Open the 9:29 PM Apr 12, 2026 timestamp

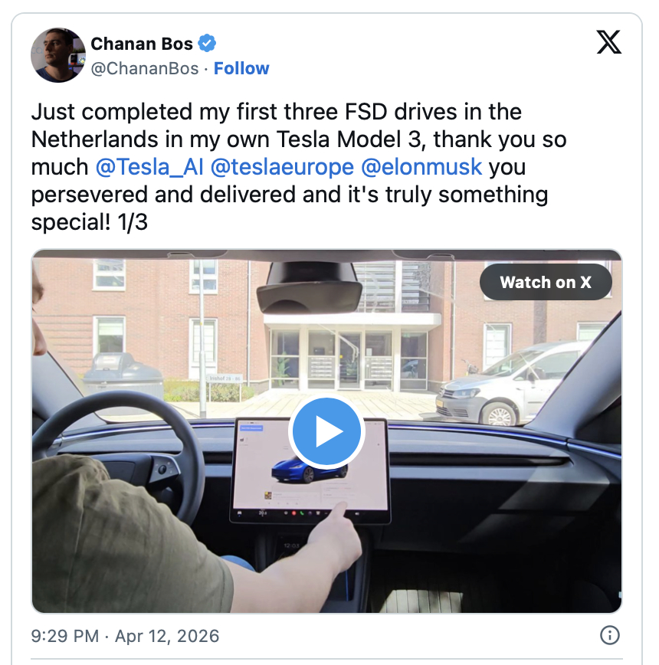pyautogui.click(x=125, y=636)
